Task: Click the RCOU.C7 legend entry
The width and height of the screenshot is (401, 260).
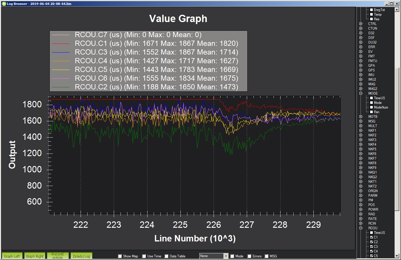Action: coord(127,35)
